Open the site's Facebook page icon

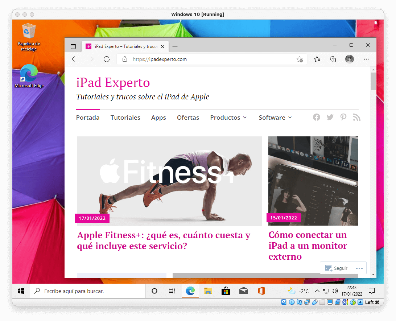coord(316,117)
